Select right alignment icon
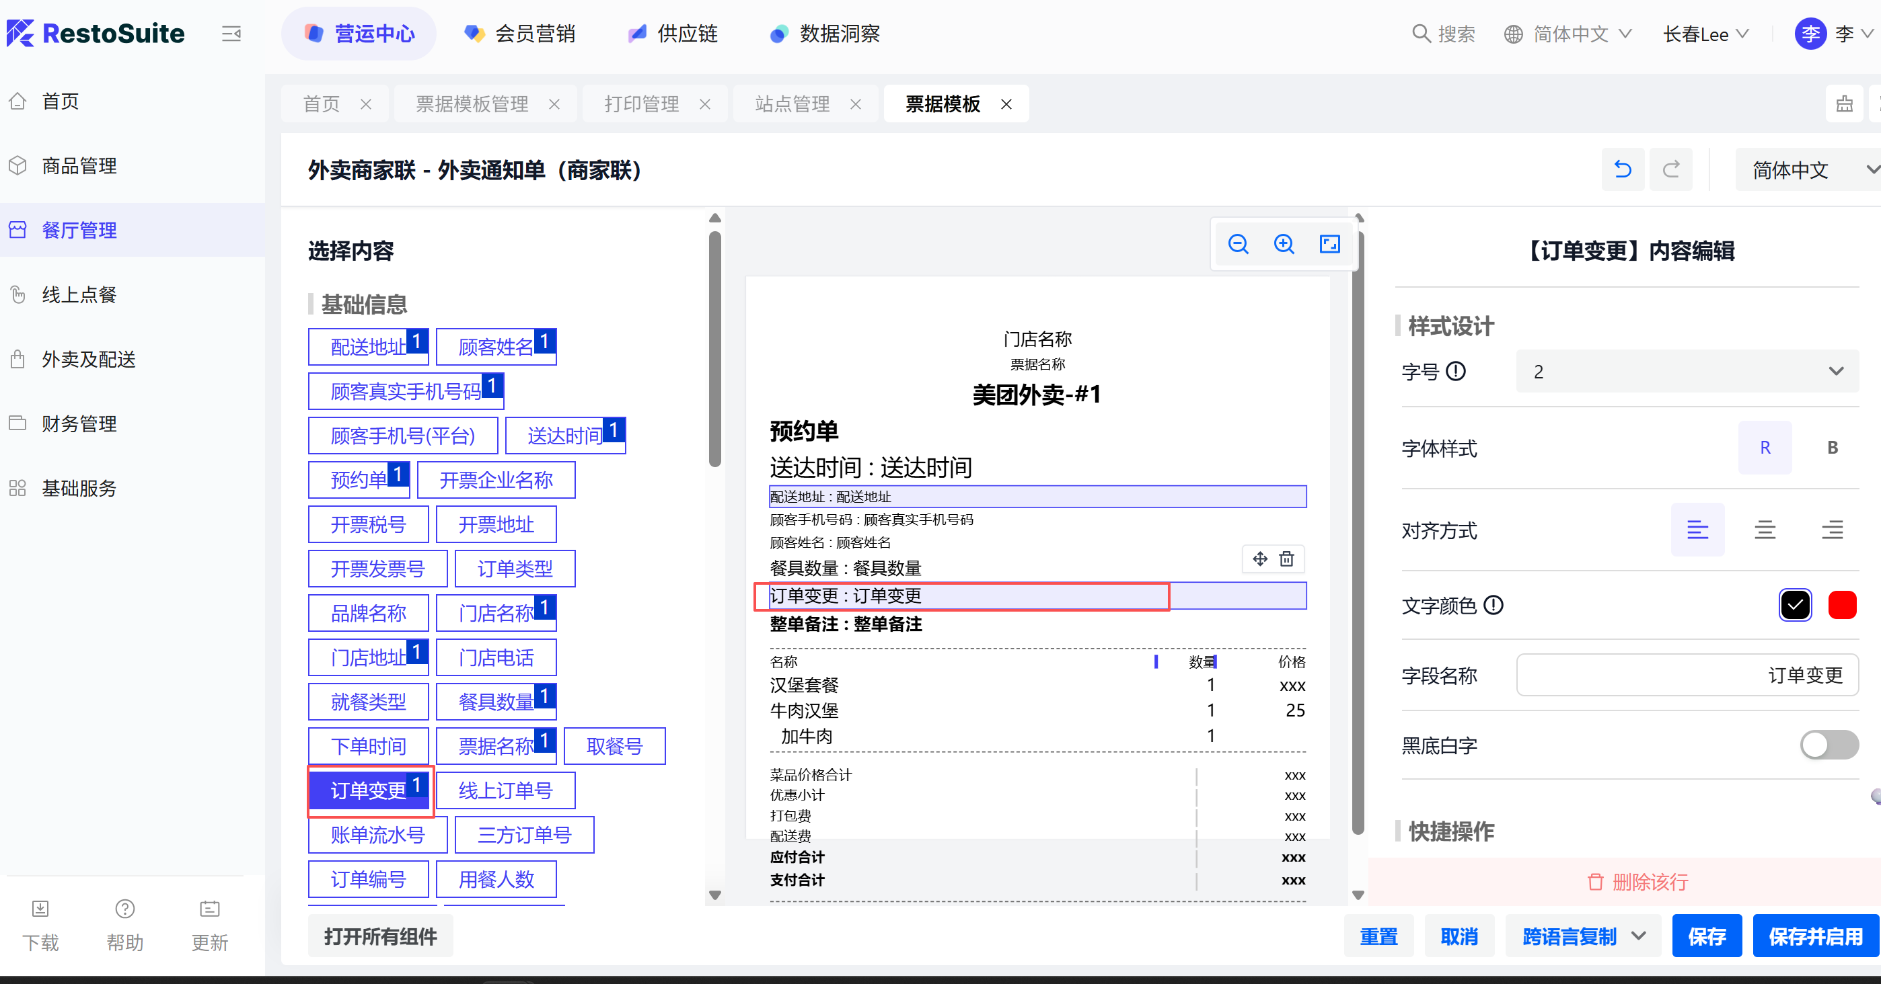The image size is (1881, 984). [1831, 530]
